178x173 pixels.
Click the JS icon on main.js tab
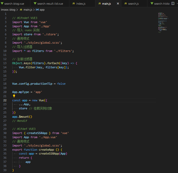coord(100,4)
